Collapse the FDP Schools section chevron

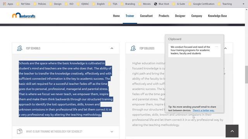pyautogui.click(x=112, y=48)
